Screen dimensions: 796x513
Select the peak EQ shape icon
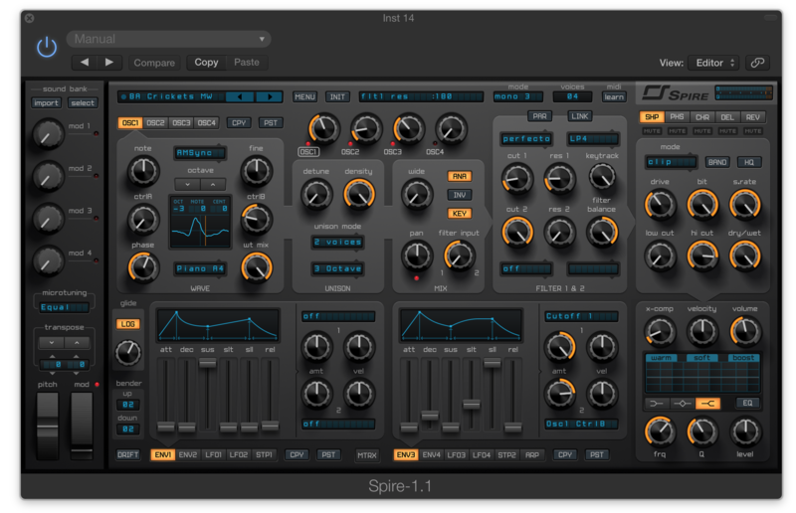point(682,404)
